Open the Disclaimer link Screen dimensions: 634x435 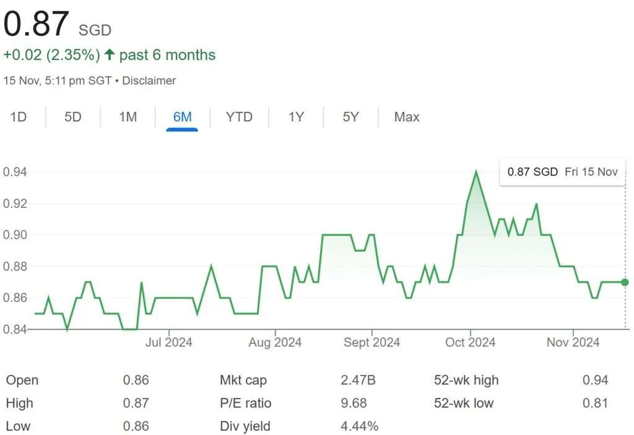(149, 80)
